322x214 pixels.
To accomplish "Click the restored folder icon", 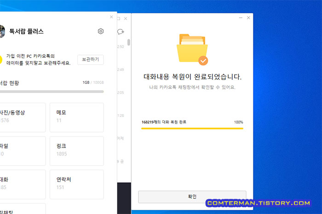I will click(192, 49).
